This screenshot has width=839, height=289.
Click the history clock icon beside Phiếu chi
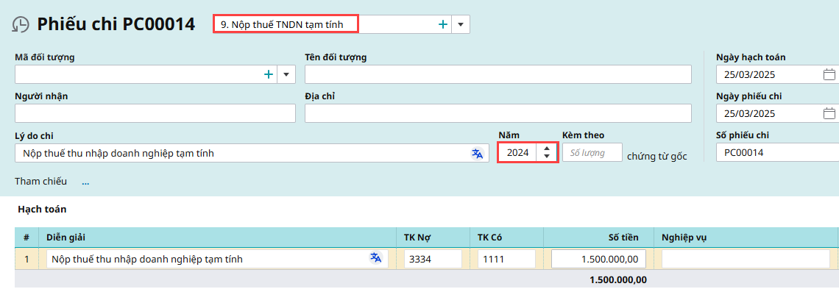click(x=20, y=24)
